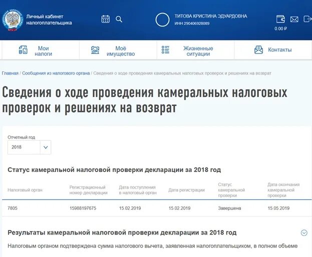The width and height of the screenshot is (312, 257).
Task: Open the wallet balance icon
Action: (280, 19)
